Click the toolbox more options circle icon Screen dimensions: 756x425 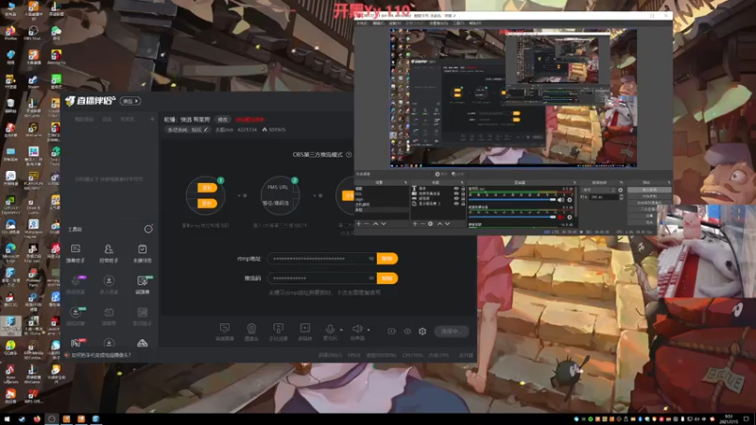(x=148, y=229)
